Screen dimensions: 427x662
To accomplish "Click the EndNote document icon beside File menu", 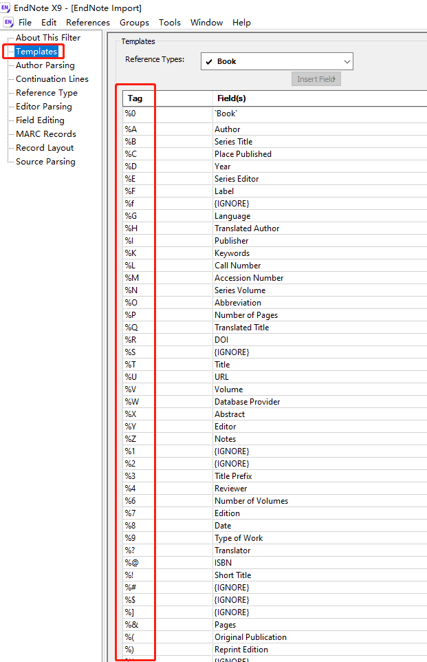I will (x=8, y=22).
